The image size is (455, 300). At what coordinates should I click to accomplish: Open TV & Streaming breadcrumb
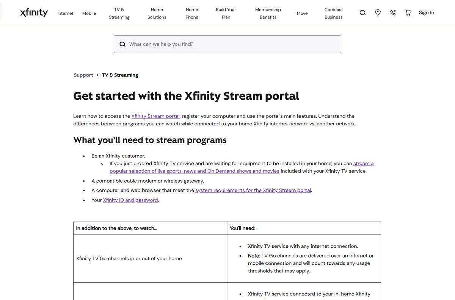[x=120, y=75]
